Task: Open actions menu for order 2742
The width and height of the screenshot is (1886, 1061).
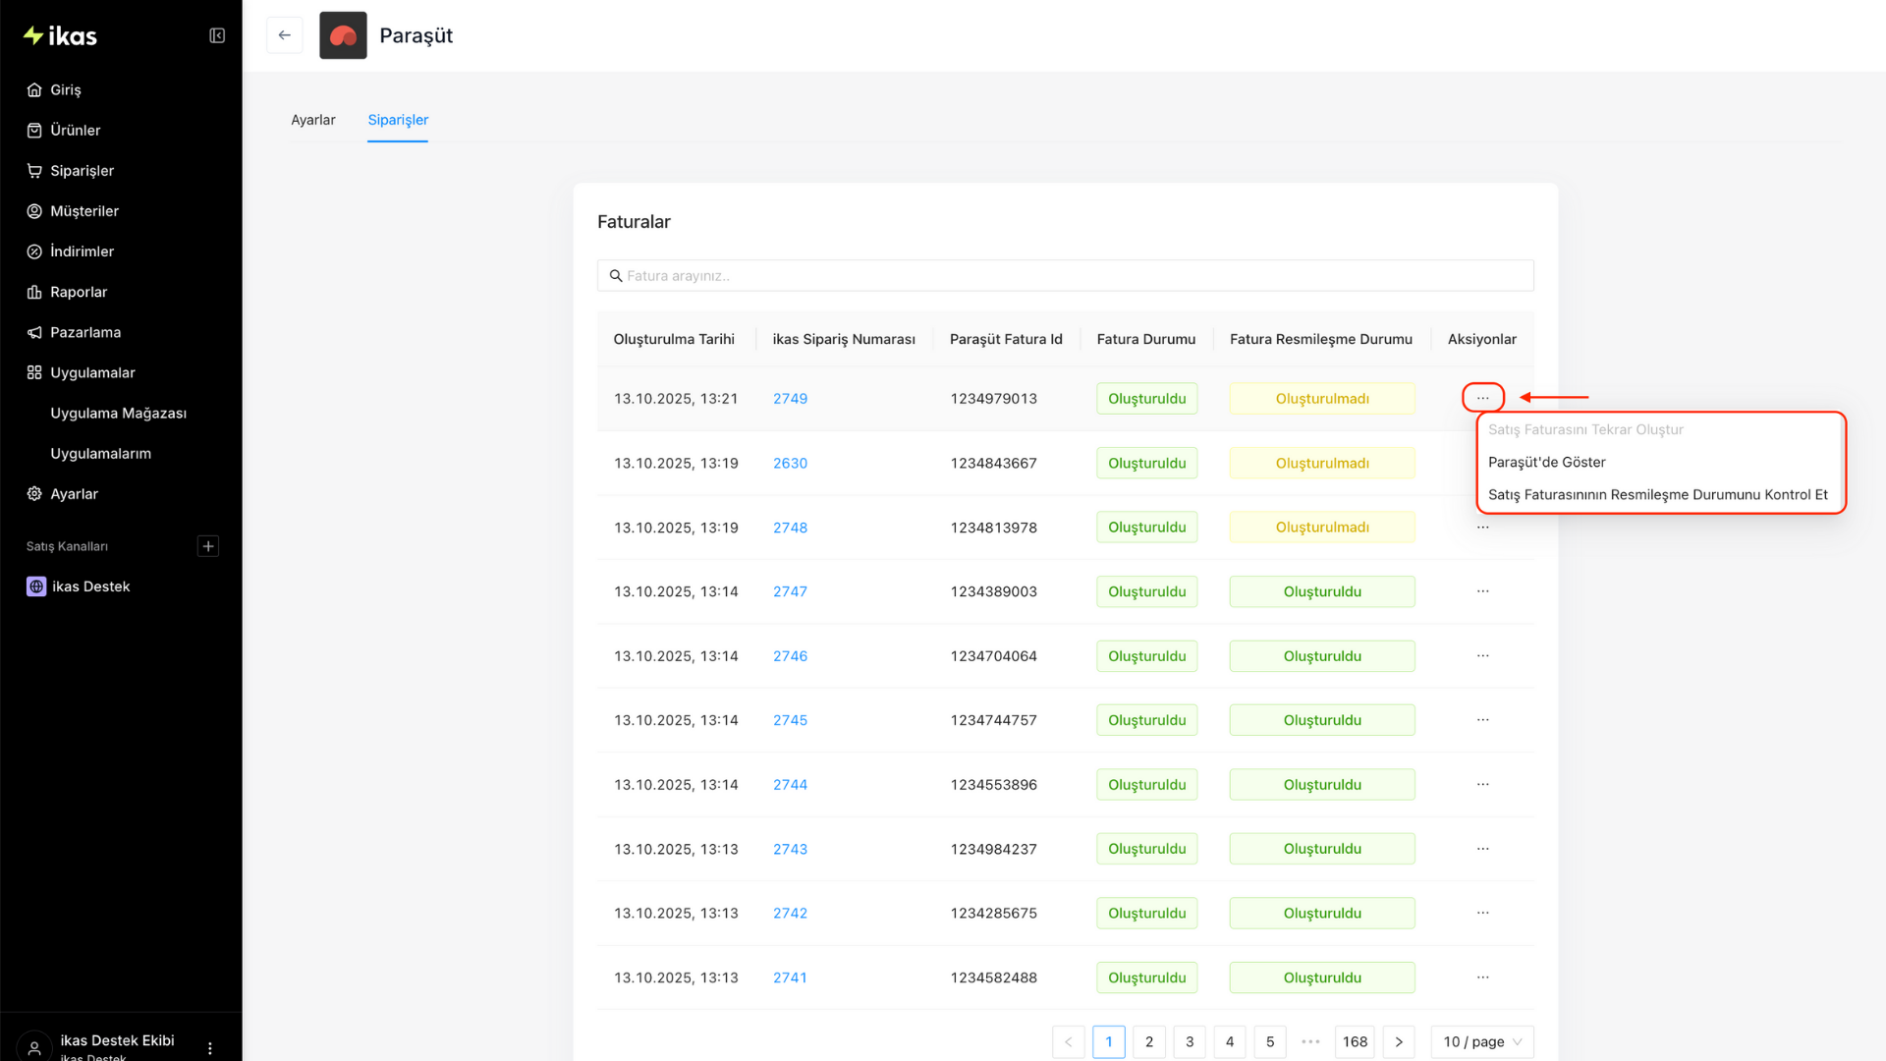Action: [x=1482, y=914]
